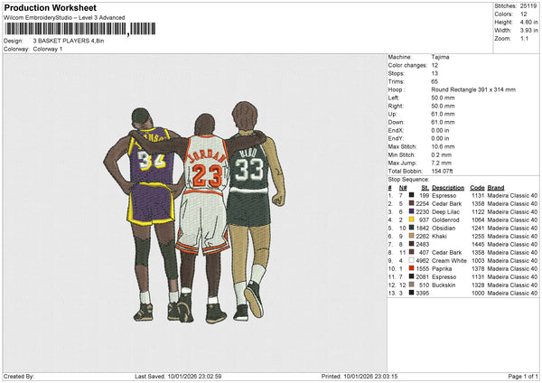The height and width of the screenshot is (383, 542).
Task: Click the Machine value 'Tajima'
Action: (x=440, y=57)
